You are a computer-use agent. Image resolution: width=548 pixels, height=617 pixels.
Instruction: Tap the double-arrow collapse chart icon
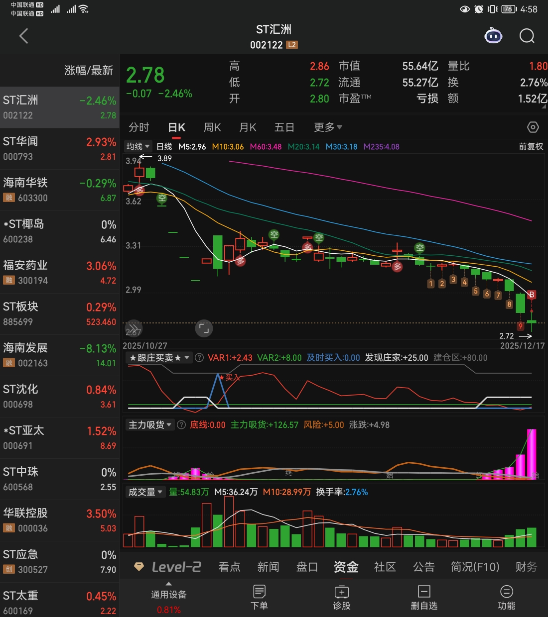133,328
